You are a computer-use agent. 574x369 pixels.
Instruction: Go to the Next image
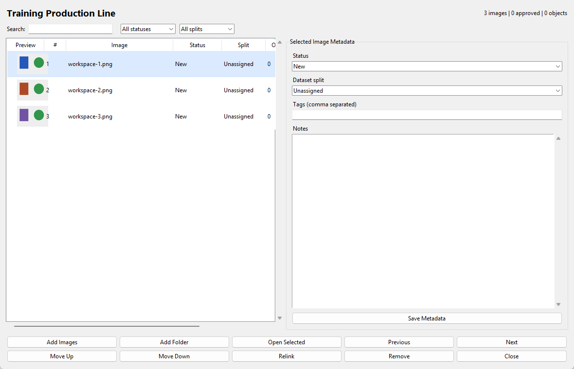coord(512,342)
